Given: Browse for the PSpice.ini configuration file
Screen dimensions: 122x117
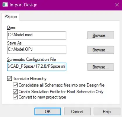Looking at the screenshot, I should pyautogui.click(x=101, y=67).
